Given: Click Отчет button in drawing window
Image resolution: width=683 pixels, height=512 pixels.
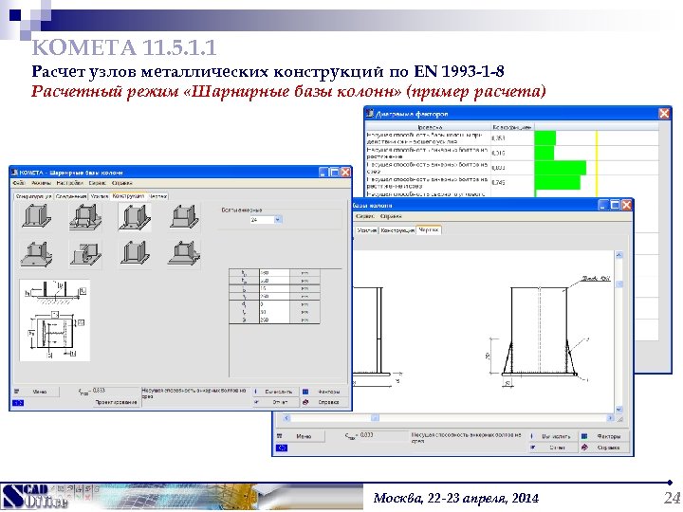Looking at the screenshot, I should coord(553,448).
